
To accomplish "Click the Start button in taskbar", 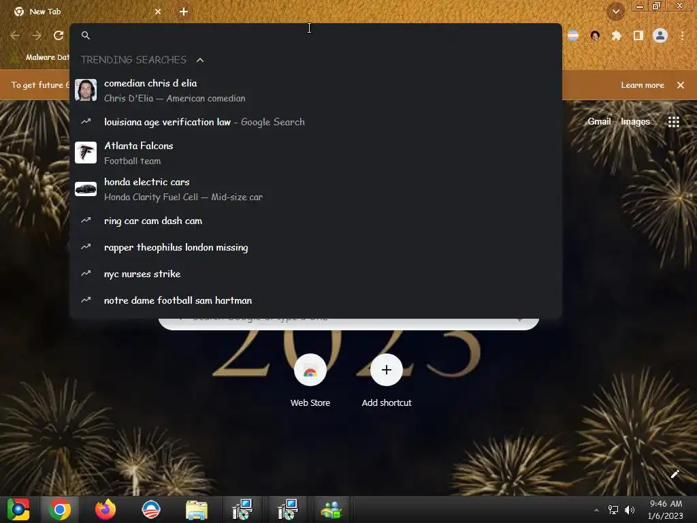I will coord(18,509).
